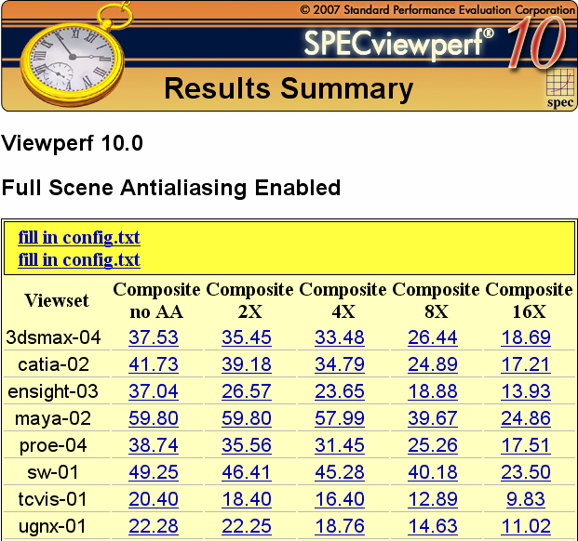Screen dimensions: 578x541
Task: Open ugnx-01 4X score 18.76
Action: 340,526
